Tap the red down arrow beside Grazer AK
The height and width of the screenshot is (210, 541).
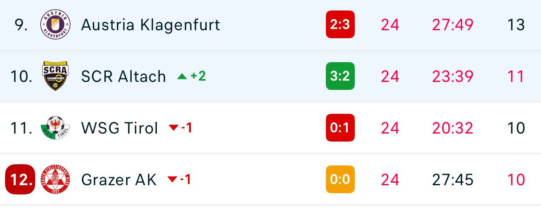click(172, 180)
